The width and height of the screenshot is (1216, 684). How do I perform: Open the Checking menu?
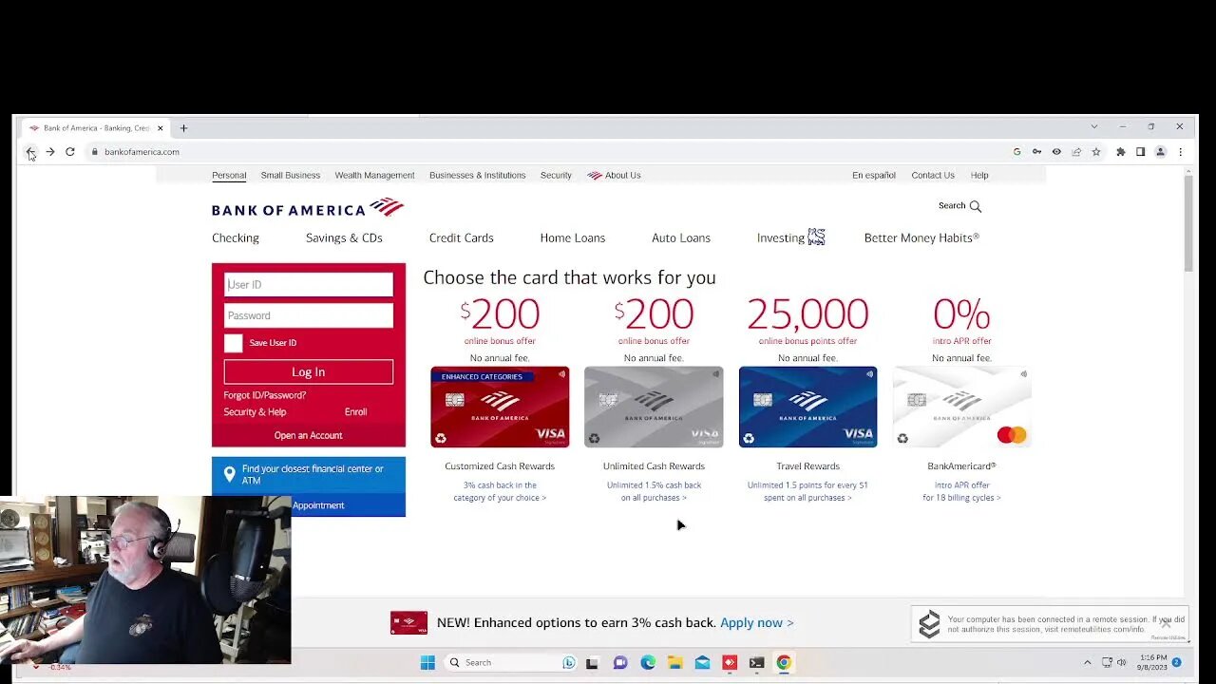click(236, 238)
